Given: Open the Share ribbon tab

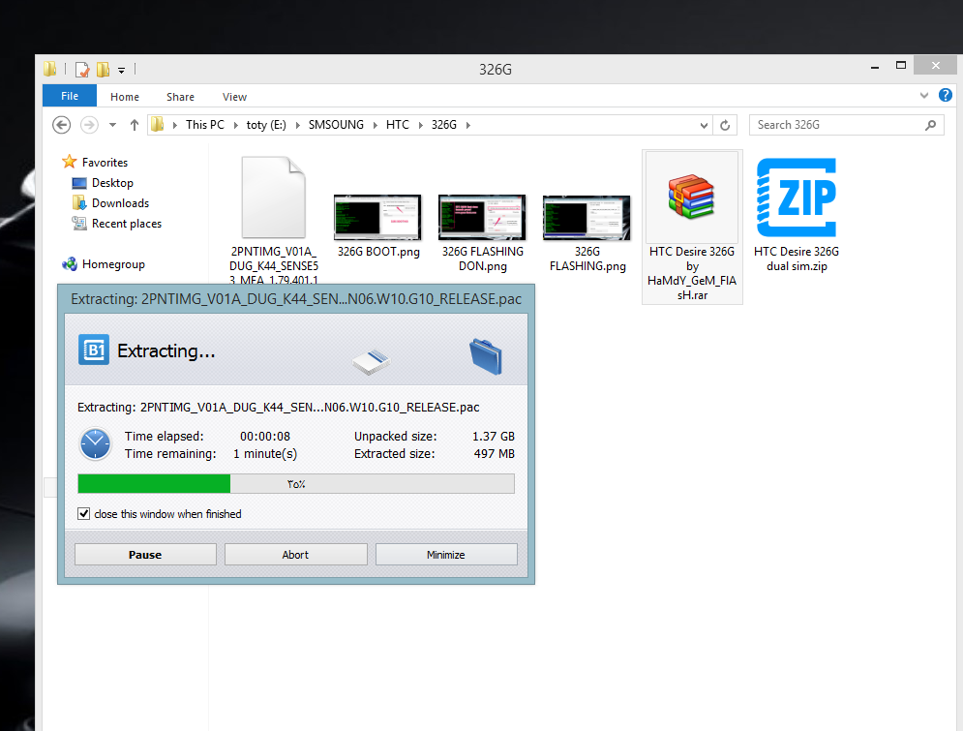Looking at the screenshot, I should click(180, 97).
